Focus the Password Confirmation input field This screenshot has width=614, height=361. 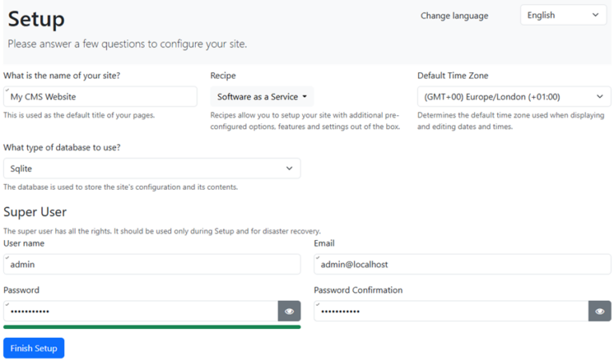point(450,311)
